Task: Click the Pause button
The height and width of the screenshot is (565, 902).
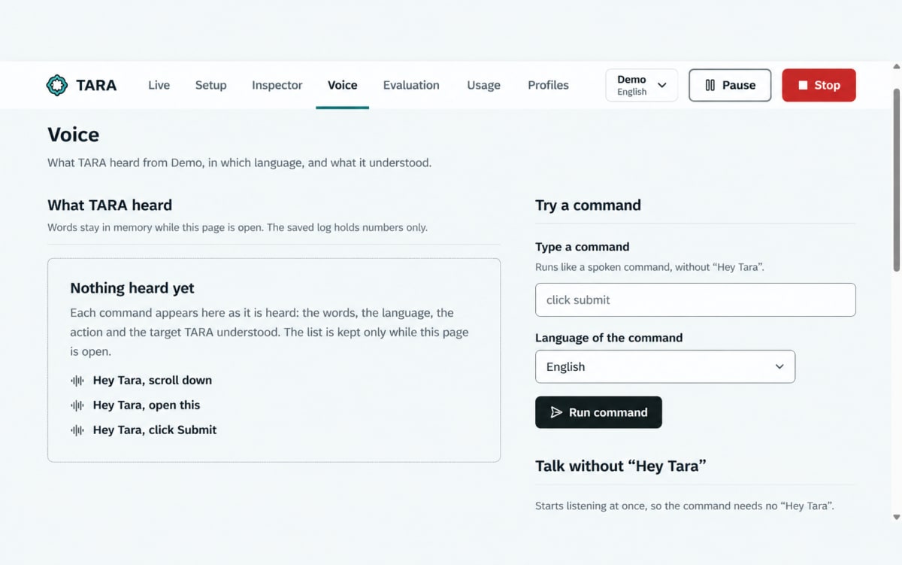Action: tap(730, 85)
